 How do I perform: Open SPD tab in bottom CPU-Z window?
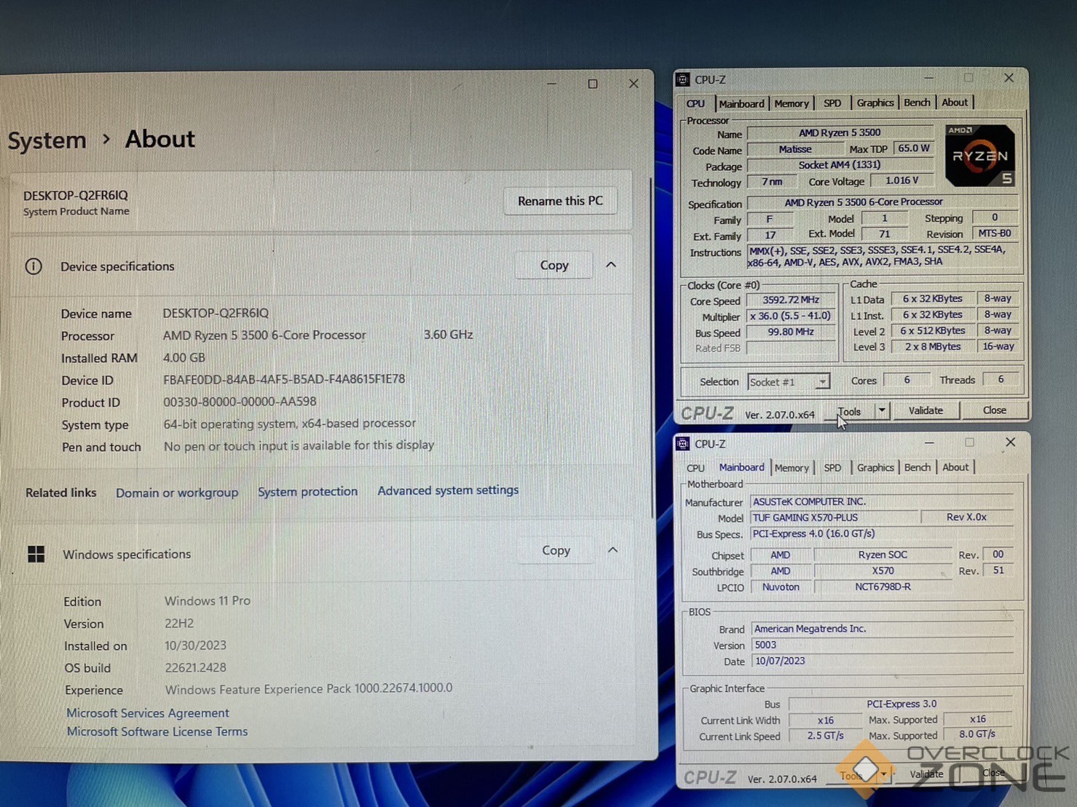pyautogui.click(x=832, y=468)
